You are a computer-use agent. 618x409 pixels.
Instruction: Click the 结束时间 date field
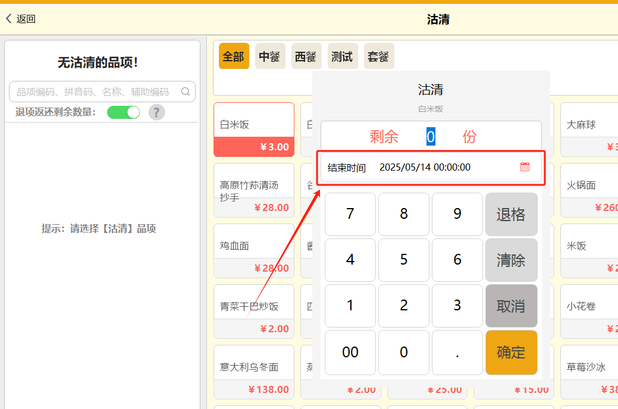(x=431, y=168)
